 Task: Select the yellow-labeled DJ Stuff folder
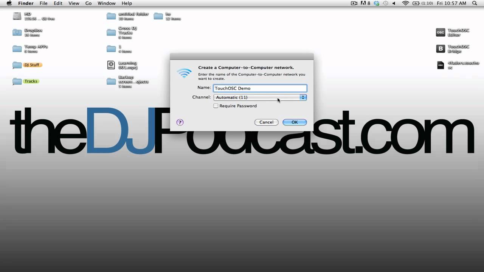[x=17, y=65]
